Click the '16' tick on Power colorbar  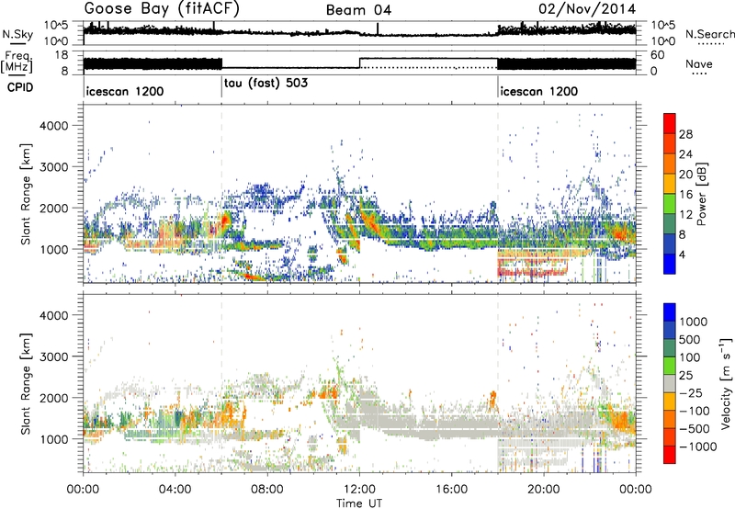coord(685,195)
